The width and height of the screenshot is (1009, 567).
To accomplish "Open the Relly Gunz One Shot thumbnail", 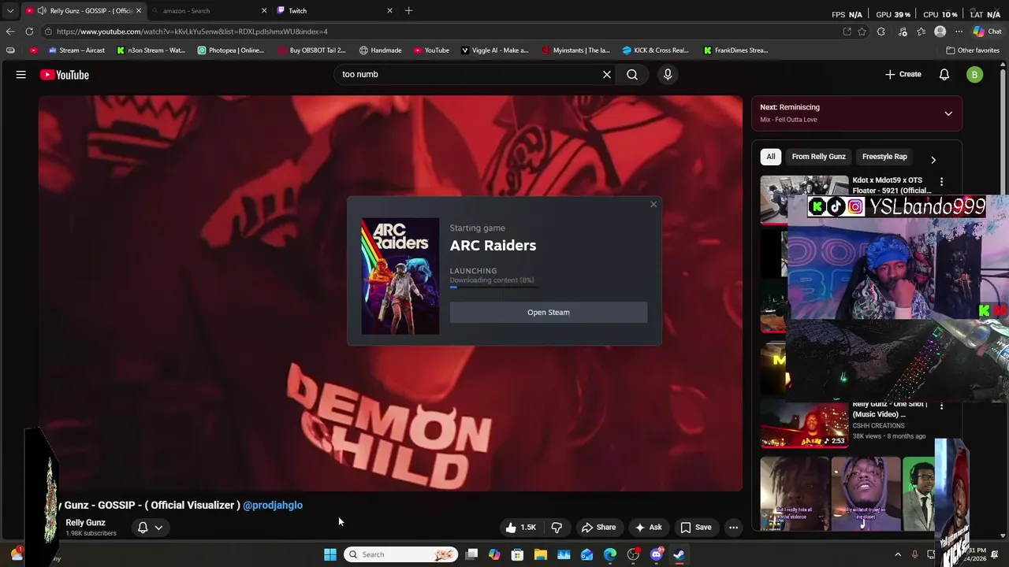I will coord(804,424).
